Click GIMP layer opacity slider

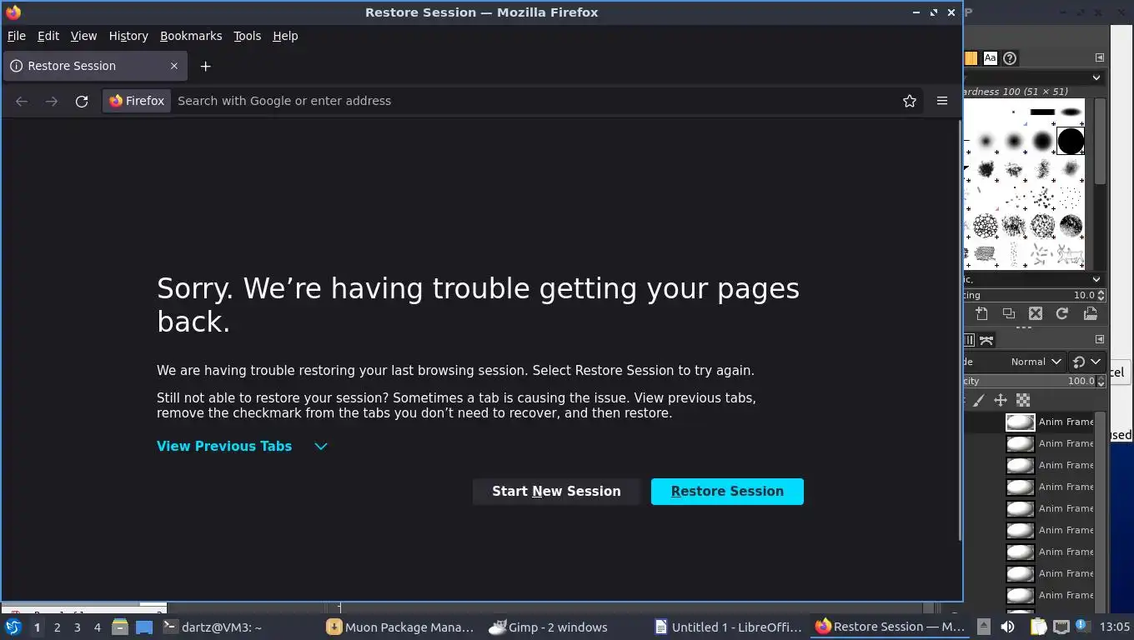(x=1029, y=381)
